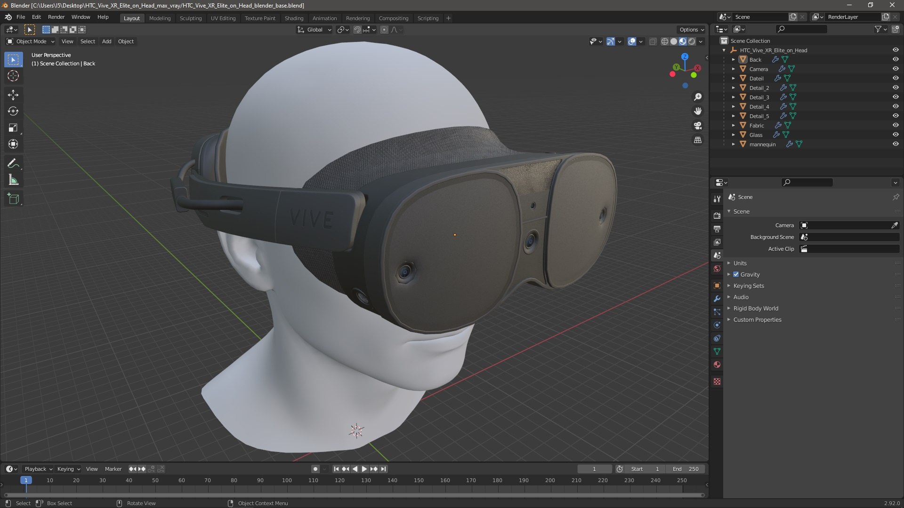The height and width of the screenshot is (508, 904).
Task: Hide the mannequin object in outliner
Action: click(896, 144)
